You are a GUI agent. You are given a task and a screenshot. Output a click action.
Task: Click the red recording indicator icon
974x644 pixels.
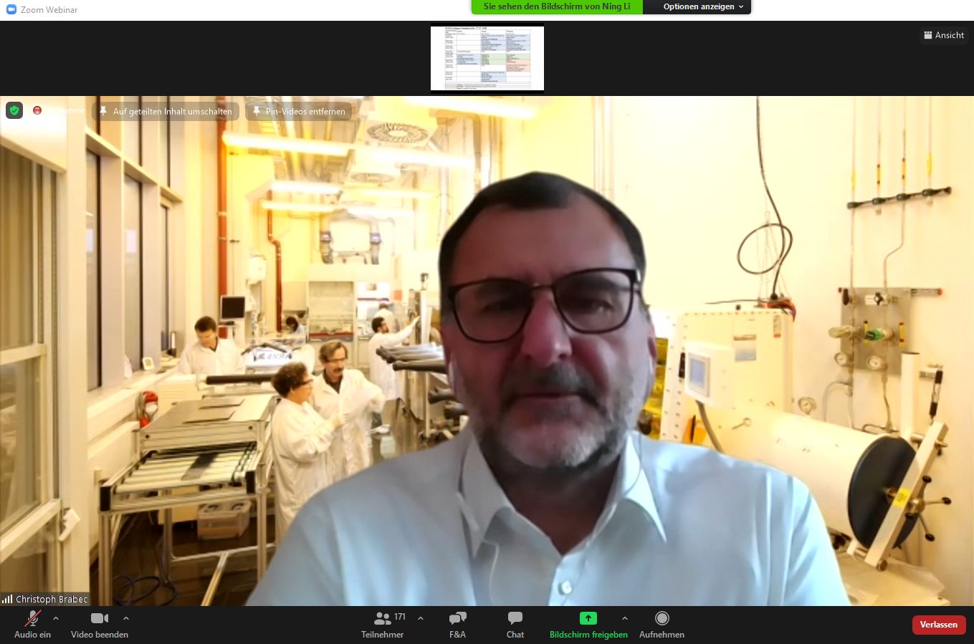pos(37,111)
